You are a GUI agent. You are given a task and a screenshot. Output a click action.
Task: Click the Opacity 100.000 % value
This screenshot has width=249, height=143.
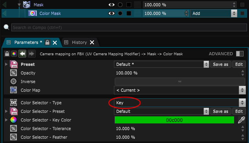[126, 73]
